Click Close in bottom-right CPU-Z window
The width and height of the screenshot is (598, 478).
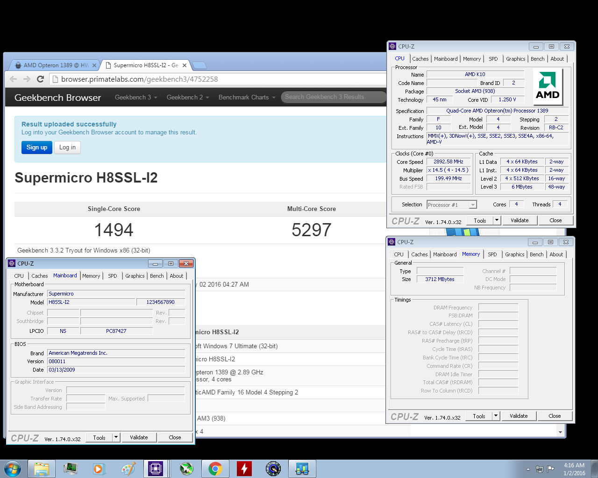(555, 416)
